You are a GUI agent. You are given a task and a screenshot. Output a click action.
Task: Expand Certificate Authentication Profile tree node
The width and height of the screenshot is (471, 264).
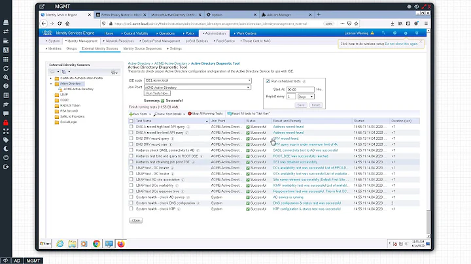(51, 78)
